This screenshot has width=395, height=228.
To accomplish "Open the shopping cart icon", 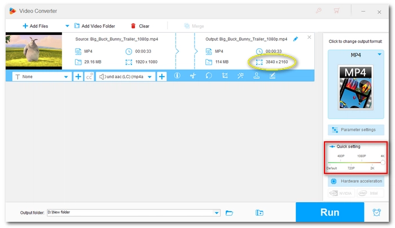I will pyautogui.click(x=336, y=11).
